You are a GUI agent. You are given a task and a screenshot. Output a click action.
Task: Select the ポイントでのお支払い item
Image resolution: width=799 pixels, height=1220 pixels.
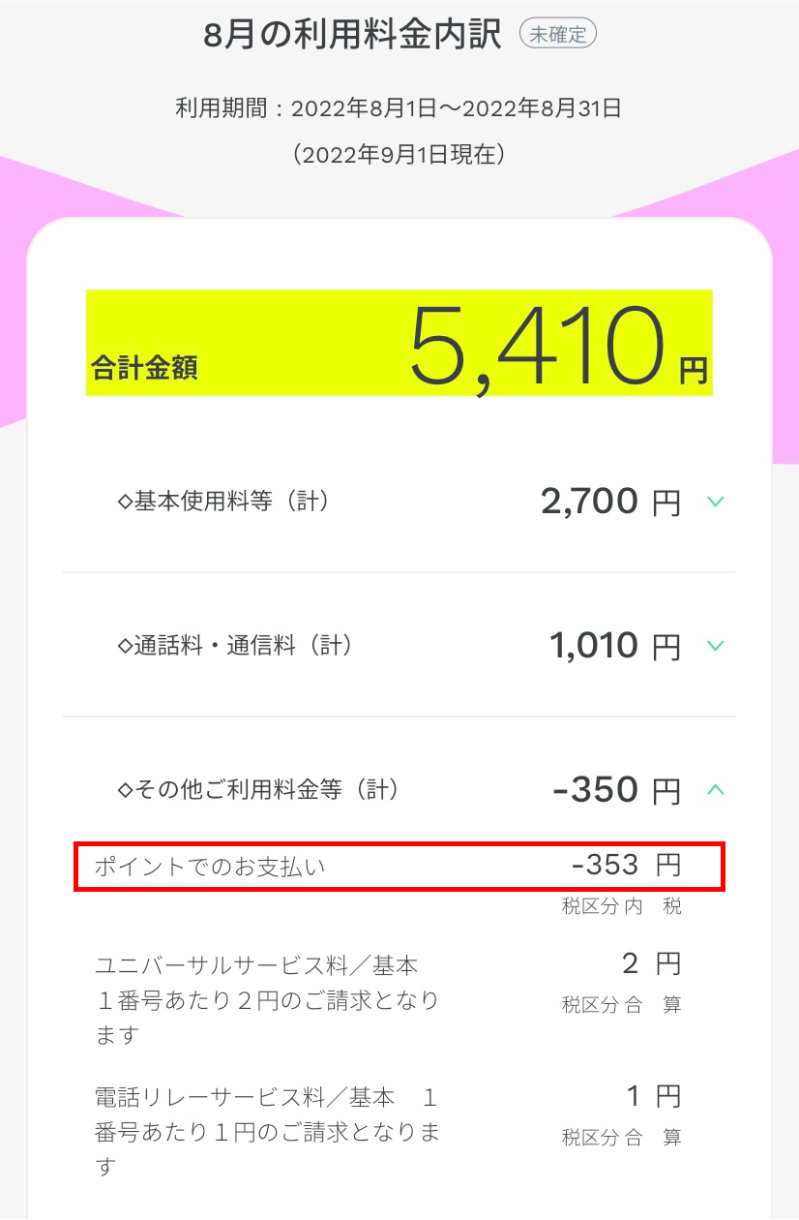pos(210,867)
